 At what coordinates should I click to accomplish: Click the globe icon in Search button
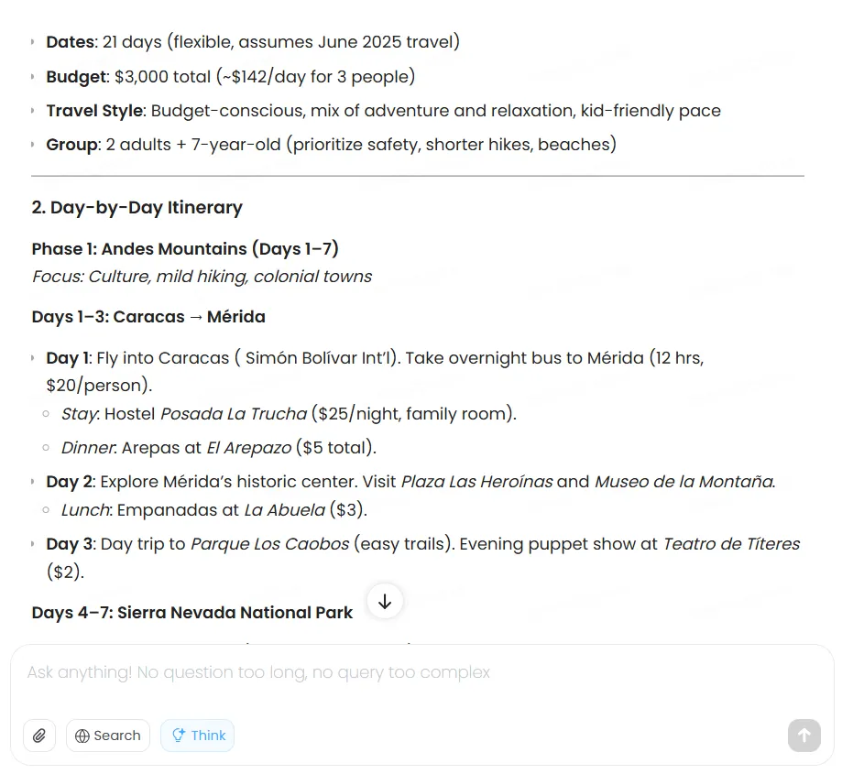[82, 736]
